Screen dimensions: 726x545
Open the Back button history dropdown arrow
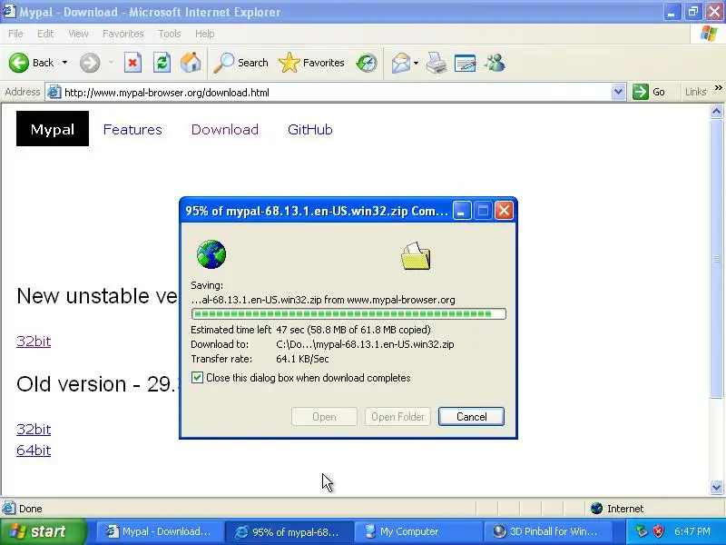pos(64,63)
